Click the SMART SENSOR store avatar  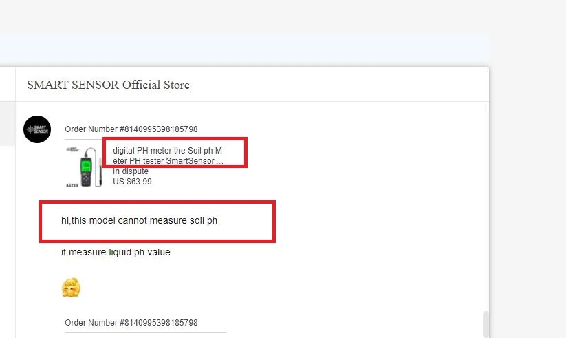point(37,129)
